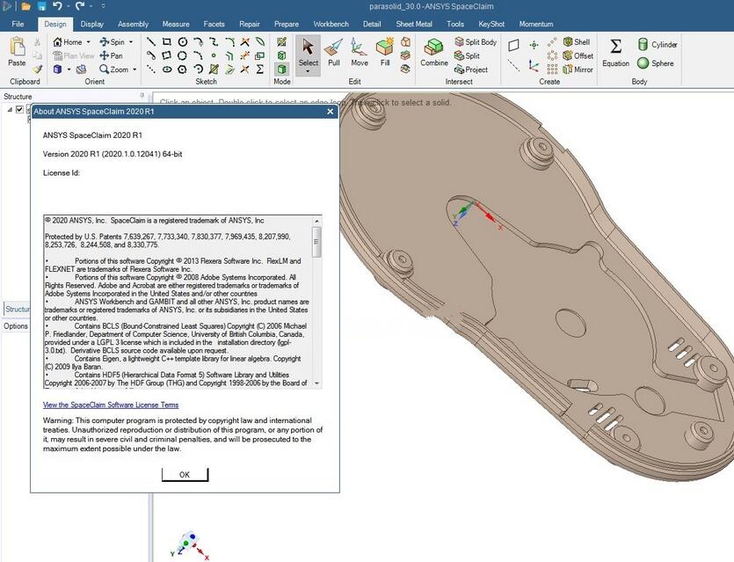Open the Home view dropdown arrow
The image size is (734, 562).
click(89, 41)
